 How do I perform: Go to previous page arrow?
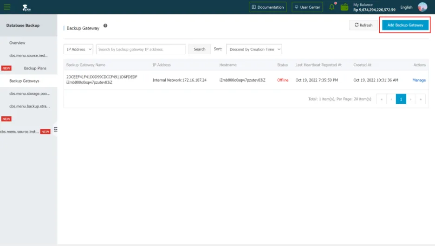(x=391, y=99)
